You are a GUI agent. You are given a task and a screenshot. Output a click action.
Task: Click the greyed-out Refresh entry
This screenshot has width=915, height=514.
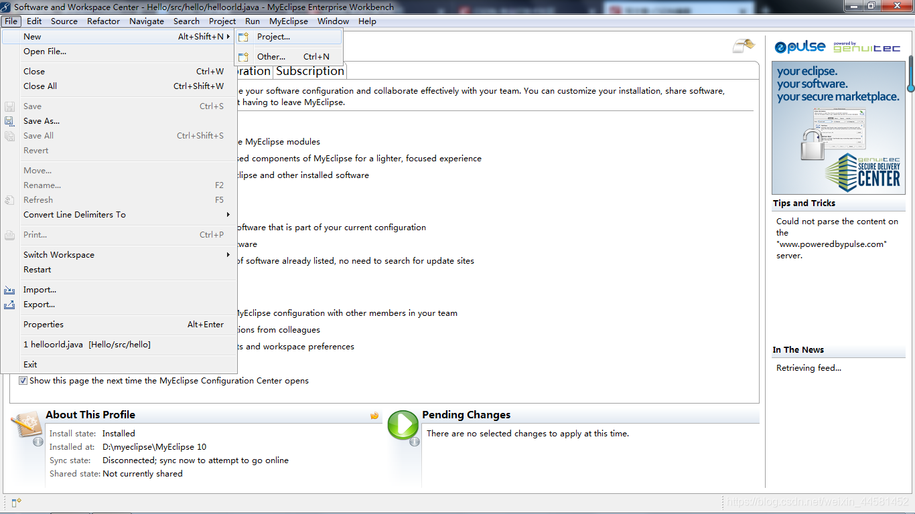point(119,200)
